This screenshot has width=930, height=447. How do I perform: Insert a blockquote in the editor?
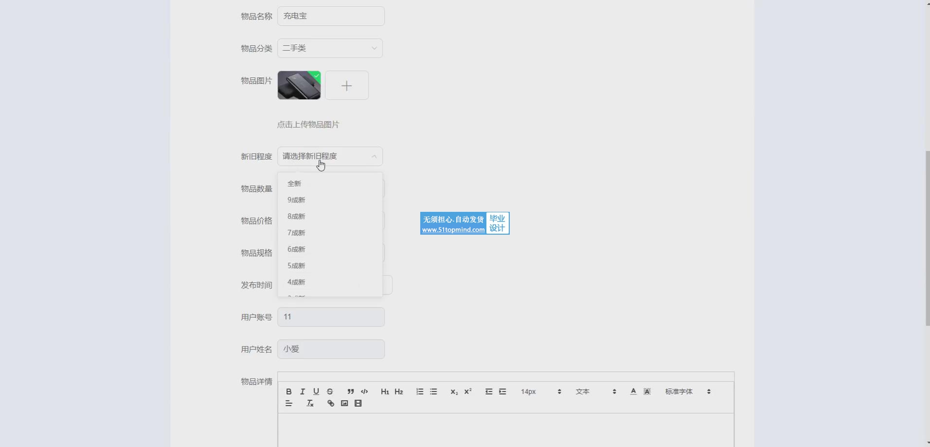pos(350,392)
